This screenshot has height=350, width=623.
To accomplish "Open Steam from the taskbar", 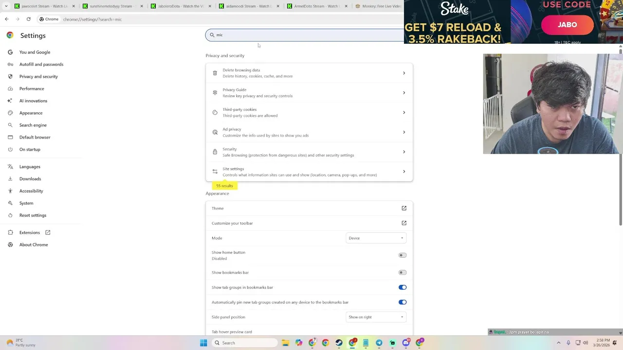I will (339, 343).
